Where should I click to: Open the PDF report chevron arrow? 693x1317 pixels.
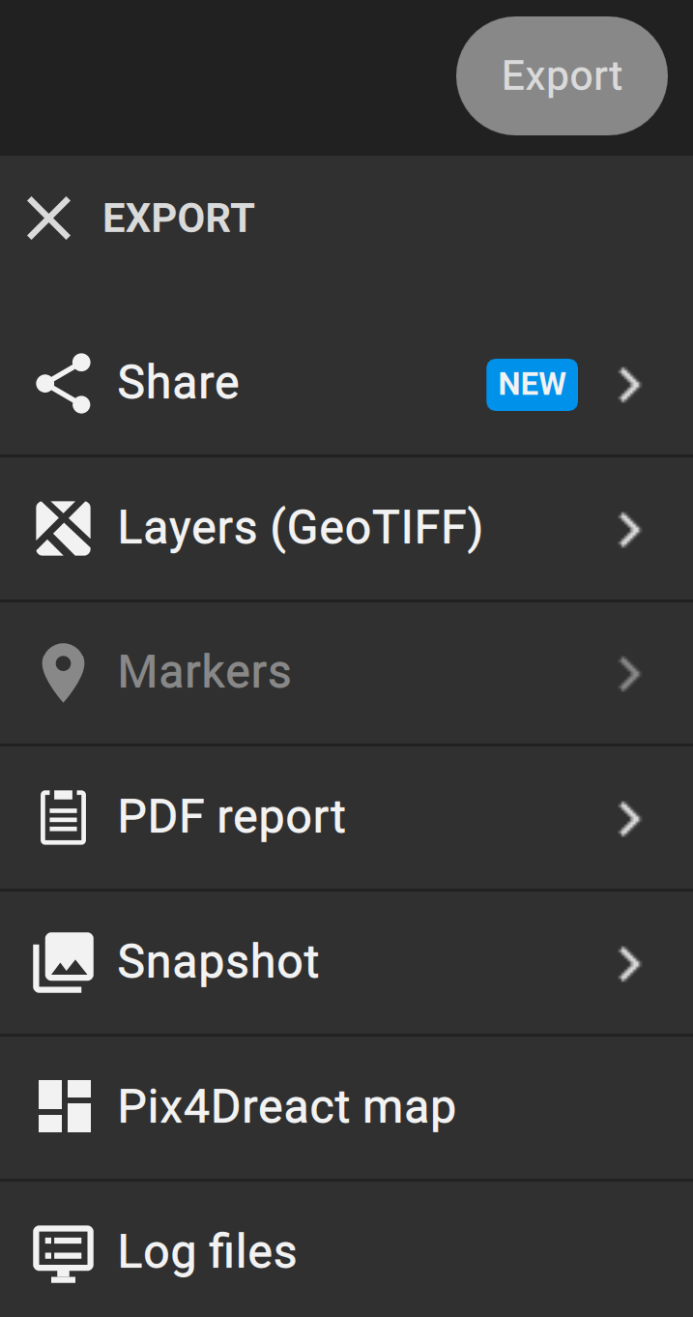click(x=629, y=819)
